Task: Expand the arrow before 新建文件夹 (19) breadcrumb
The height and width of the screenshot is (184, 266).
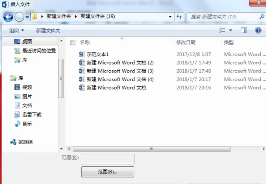Action: (x=76, y=17)
